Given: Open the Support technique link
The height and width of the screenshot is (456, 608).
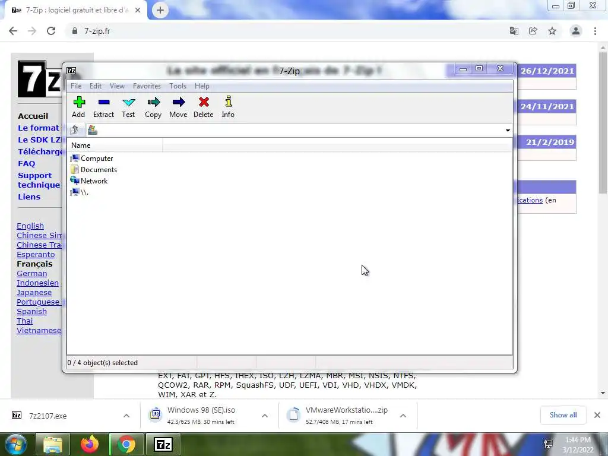Looking at the screenshot, I should coord(39,180).
